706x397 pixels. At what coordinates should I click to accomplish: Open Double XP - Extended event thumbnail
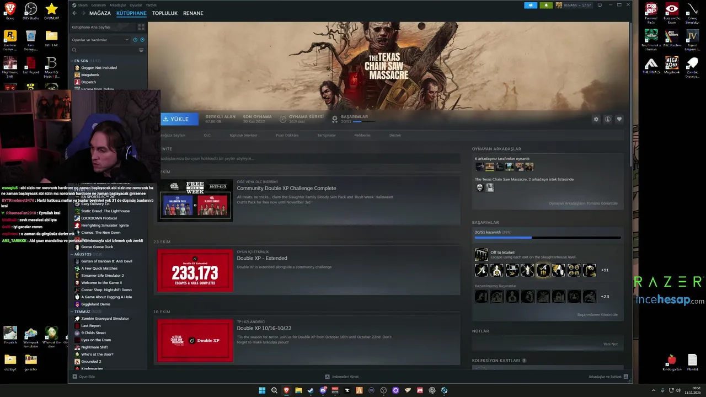tap(195, 271)
